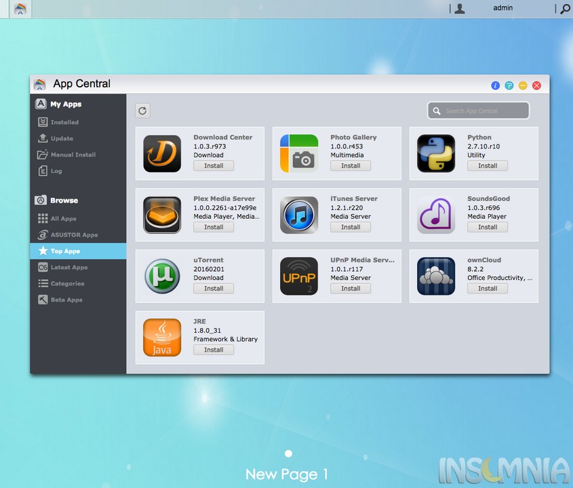
Task: Browse app Categories
Action: click(78, 283)
